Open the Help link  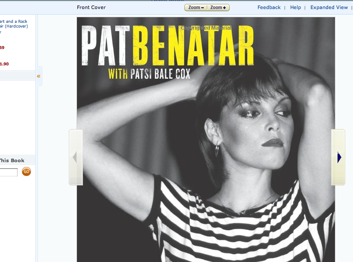295,7
